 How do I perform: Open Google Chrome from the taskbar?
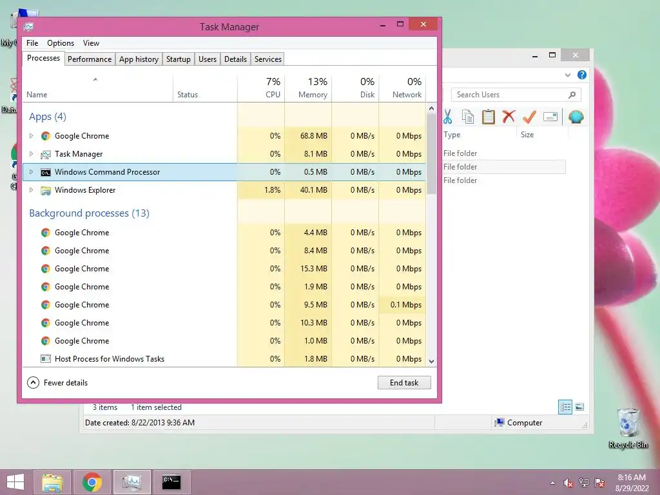click(92, 482)
